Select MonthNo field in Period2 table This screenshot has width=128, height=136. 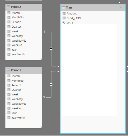[18, 17]
